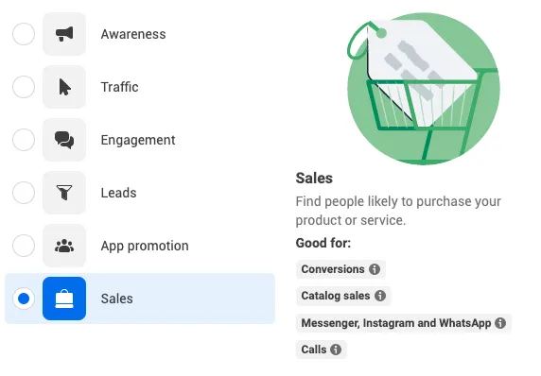541x376 pixels.
Task: Click the Conversions tag label
Action: [x=333, y=269]
